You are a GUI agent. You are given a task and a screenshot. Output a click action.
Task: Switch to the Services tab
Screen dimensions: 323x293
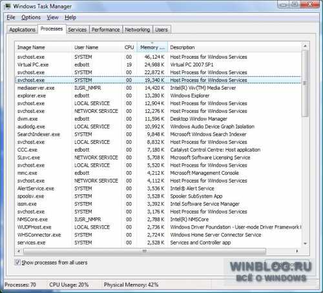pos(78,30)
